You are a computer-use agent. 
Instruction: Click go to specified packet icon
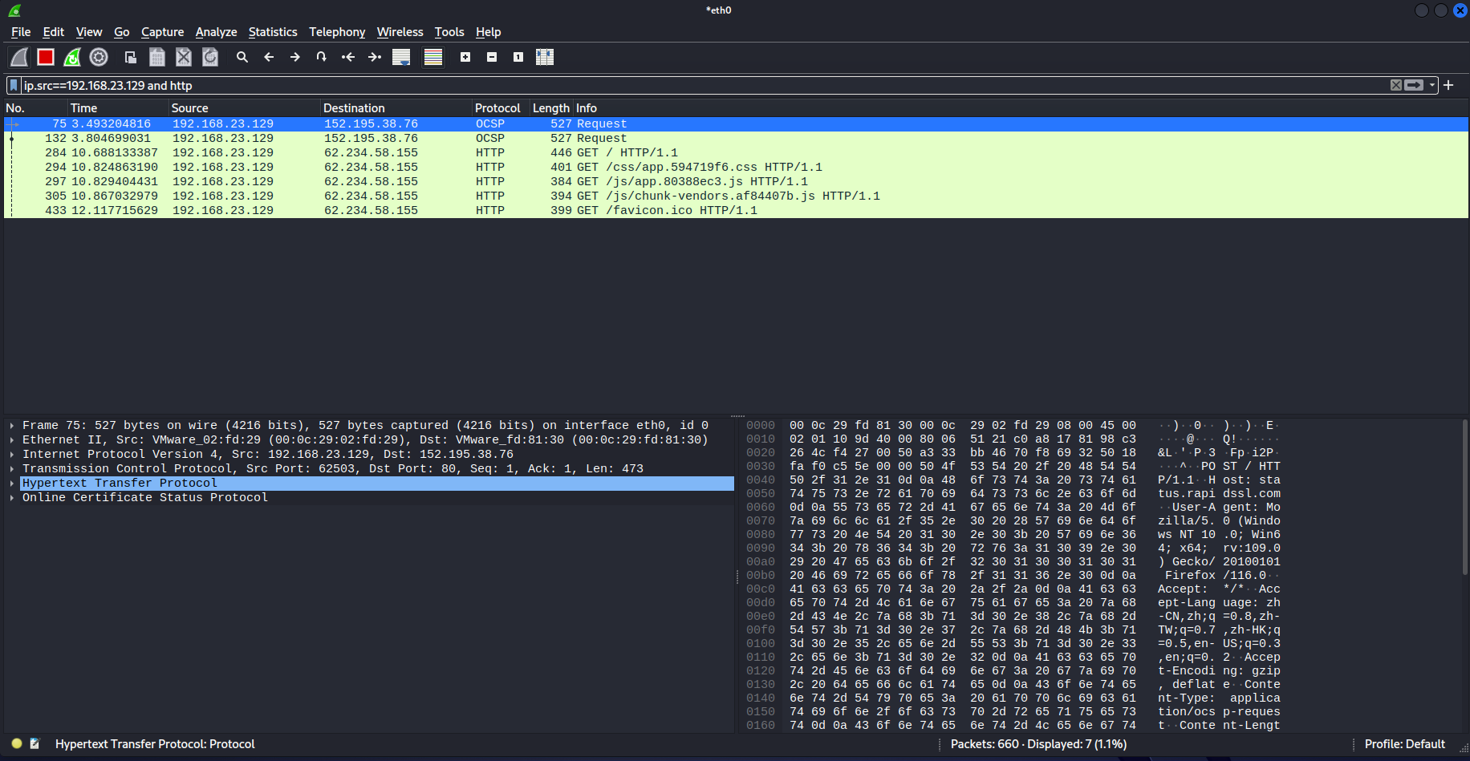point(322,57)
